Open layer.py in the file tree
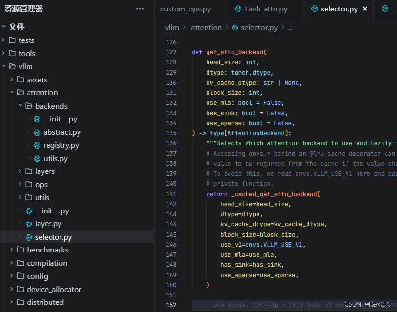This screenshot has width=397, height=312. 49,224
